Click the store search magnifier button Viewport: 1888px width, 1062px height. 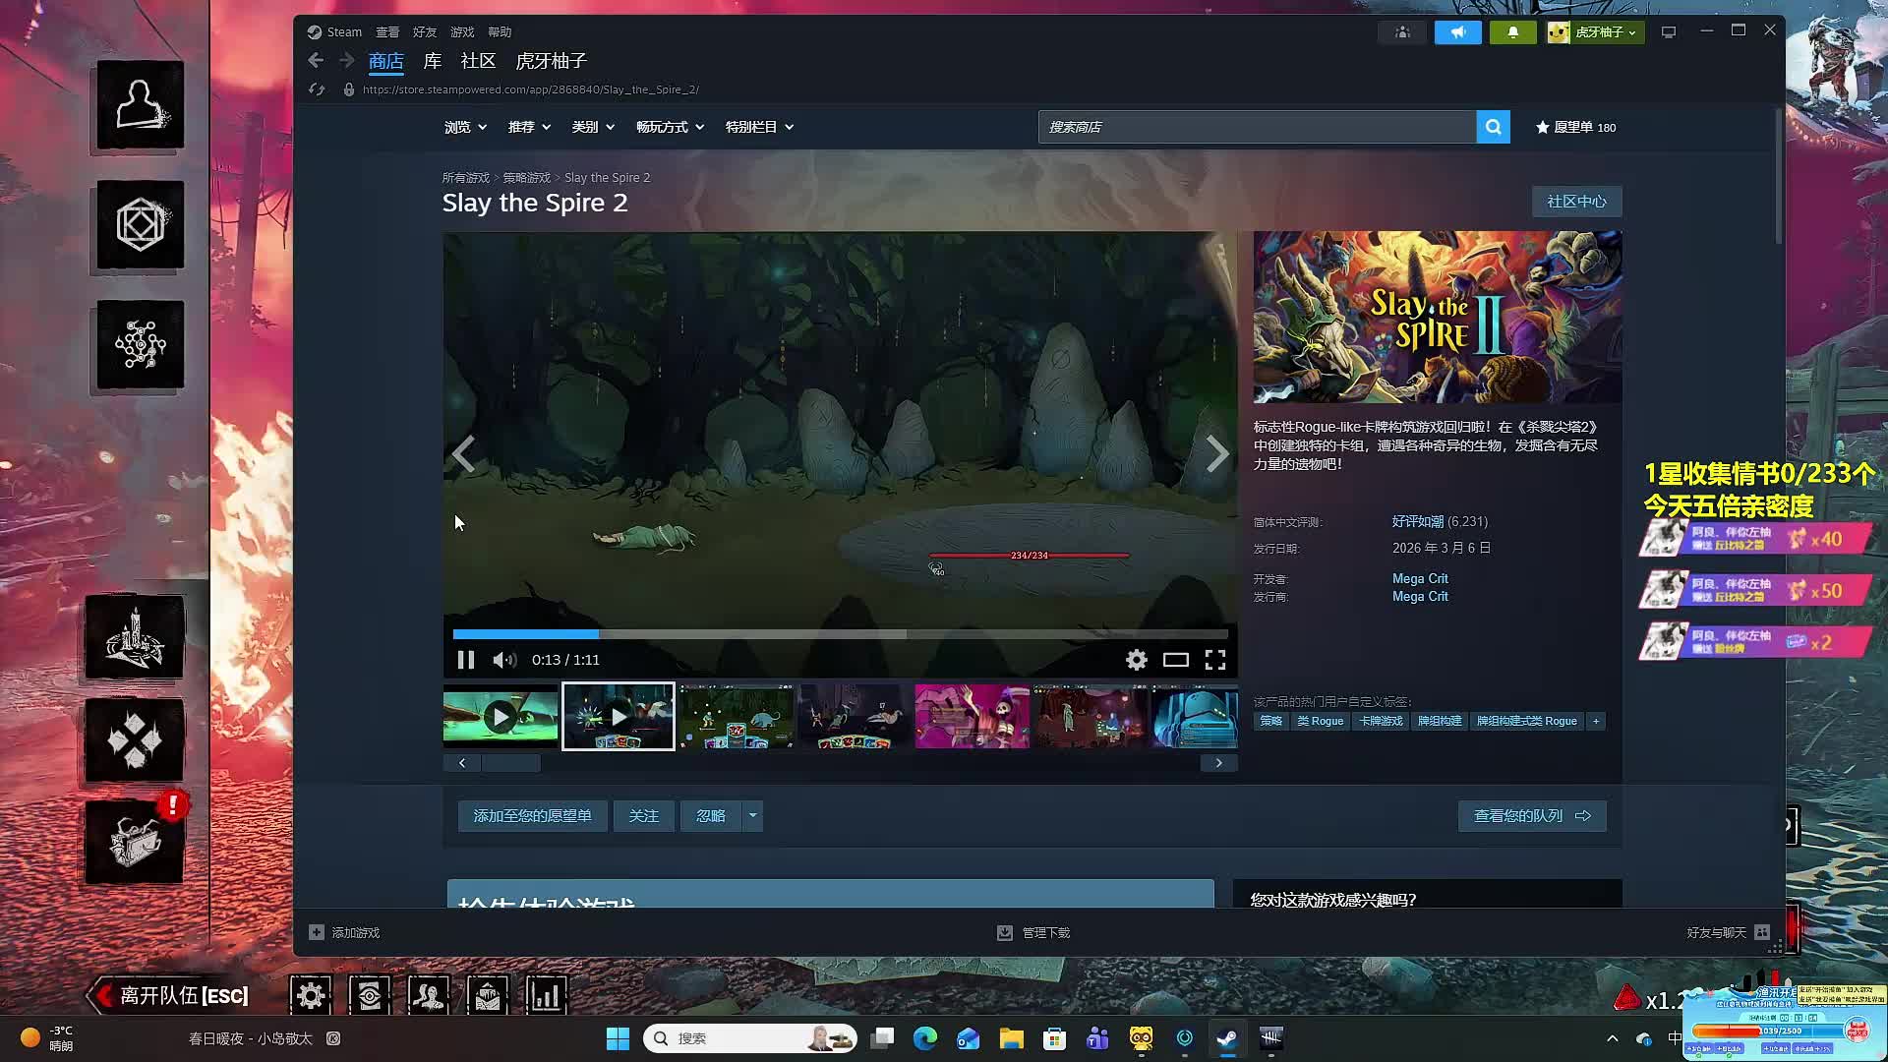(1493, 127)
